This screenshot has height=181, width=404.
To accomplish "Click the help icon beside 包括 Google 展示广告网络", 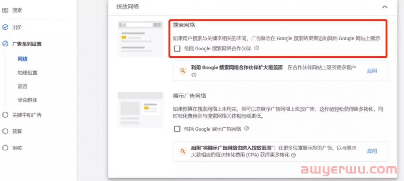I will pyautogui.click(x=247, y=129).
